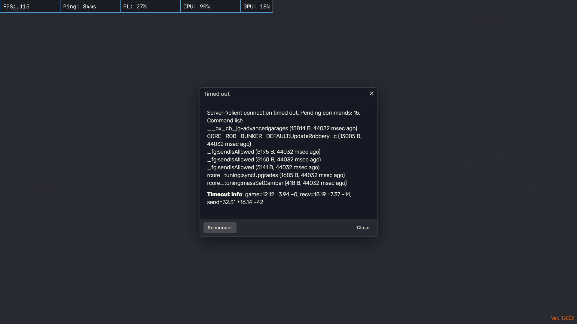
Task: Click the Ver. 13602 version label
Action: click(562, 317)
